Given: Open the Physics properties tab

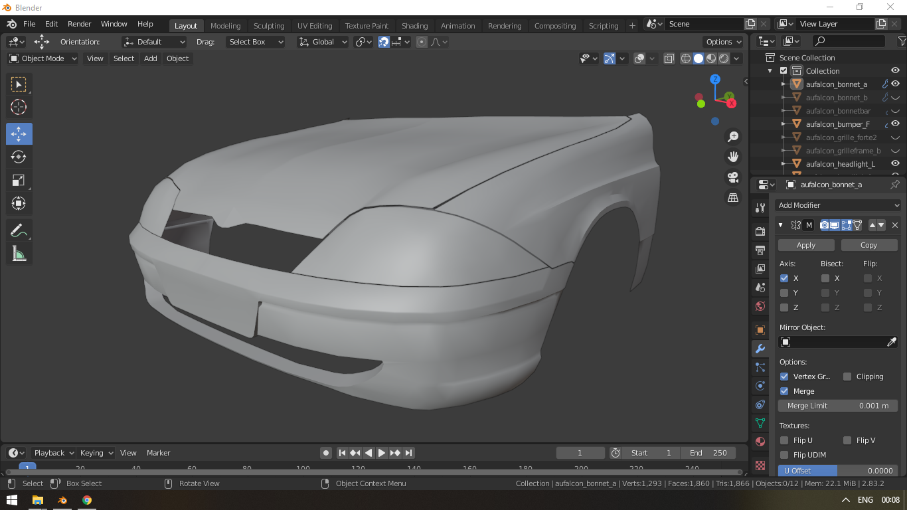Looking at the screenshot, I should point(760,386).
